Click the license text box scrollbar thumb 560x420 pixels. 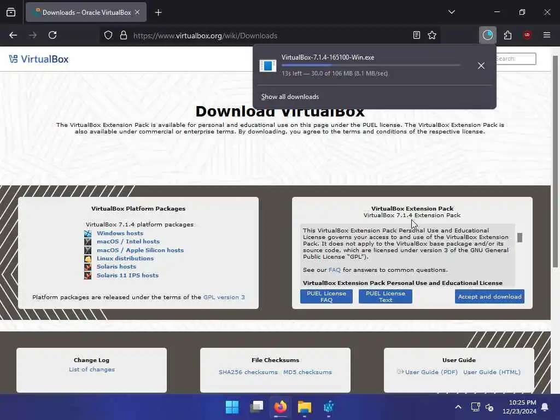coord(520,237)
